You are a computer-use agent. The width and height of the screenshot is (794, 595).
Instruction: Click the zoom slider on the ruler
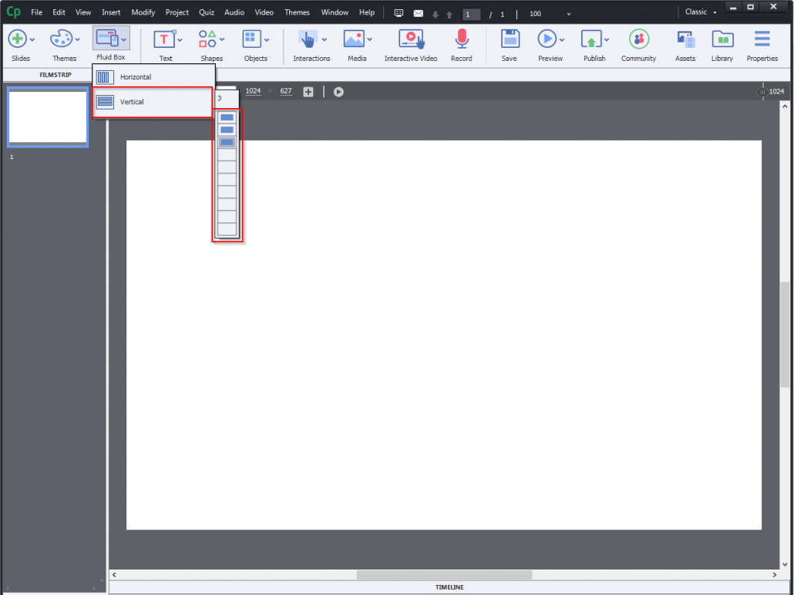point(762,91)
